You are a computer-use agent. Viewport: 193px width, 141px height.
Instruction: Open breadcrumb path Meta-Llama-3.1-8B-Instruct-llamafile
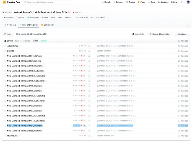31,34
